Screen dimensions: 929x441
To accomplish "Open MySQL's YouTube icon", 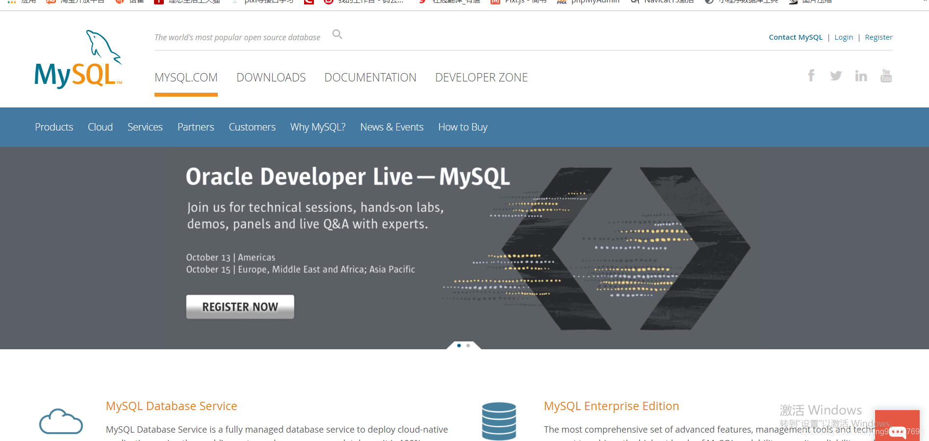I will point(886,76).
